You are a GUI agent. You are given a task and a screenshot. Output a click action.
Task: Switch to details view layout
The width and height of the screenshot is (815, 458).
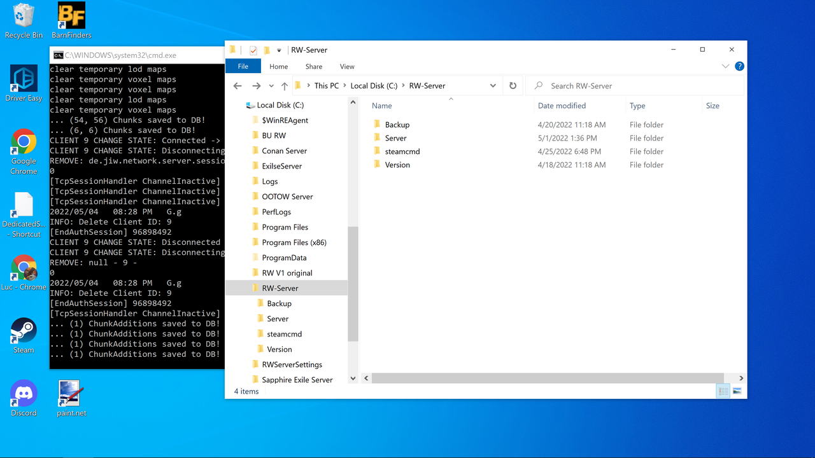coord(723,391)
